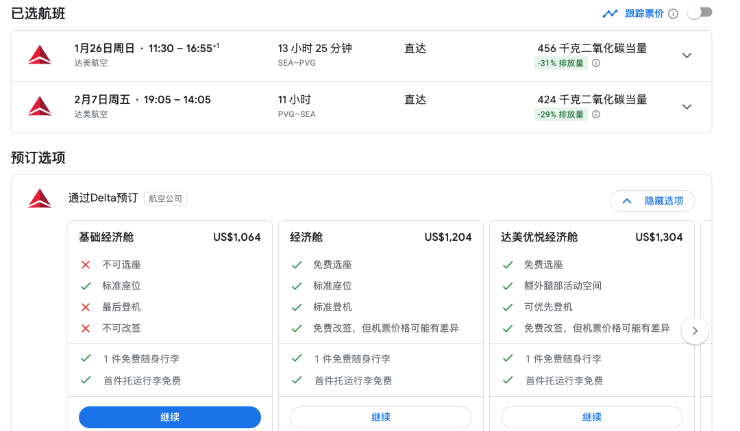740x431 pixels.
Task: Click 2月7日周五 19:05 – 14:05 flight time
Action: tap(143, 100)
